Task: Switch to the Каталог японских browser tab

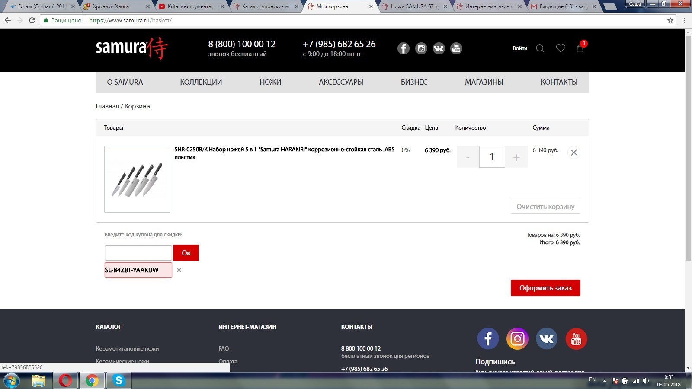Action: point(265,6)
